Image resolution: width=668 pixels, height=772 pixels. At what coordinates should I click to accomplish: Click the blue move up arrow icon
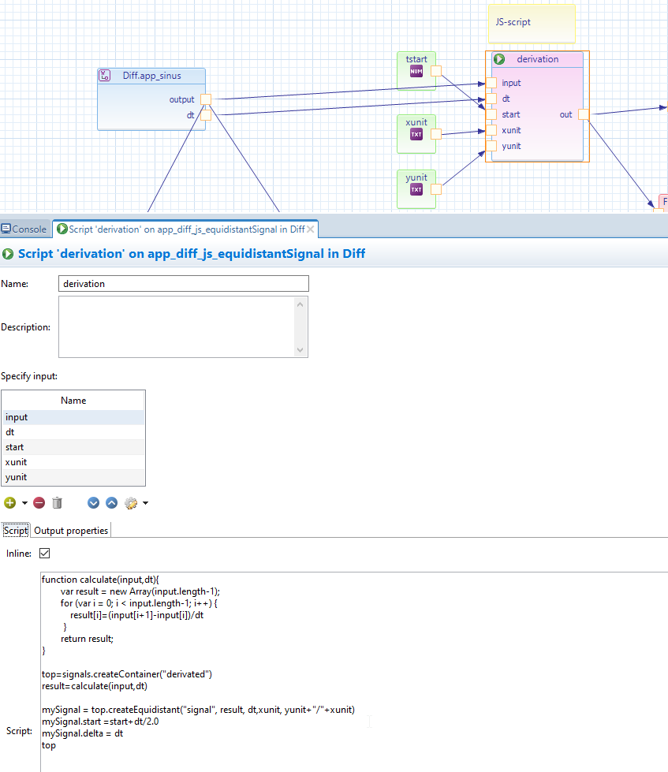[x=111, y=503]
